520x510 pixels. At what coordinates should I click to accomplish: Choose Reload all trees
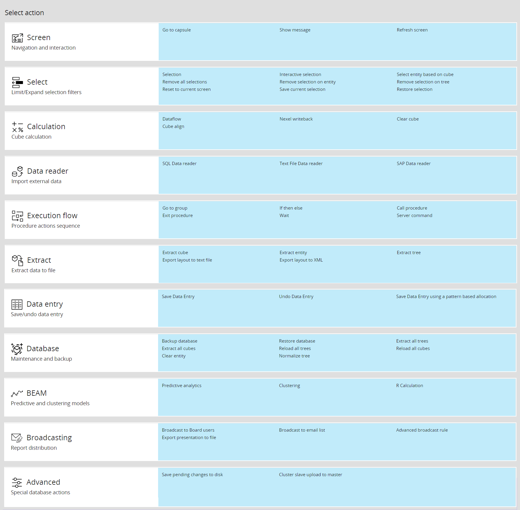[x=295, y=349]
